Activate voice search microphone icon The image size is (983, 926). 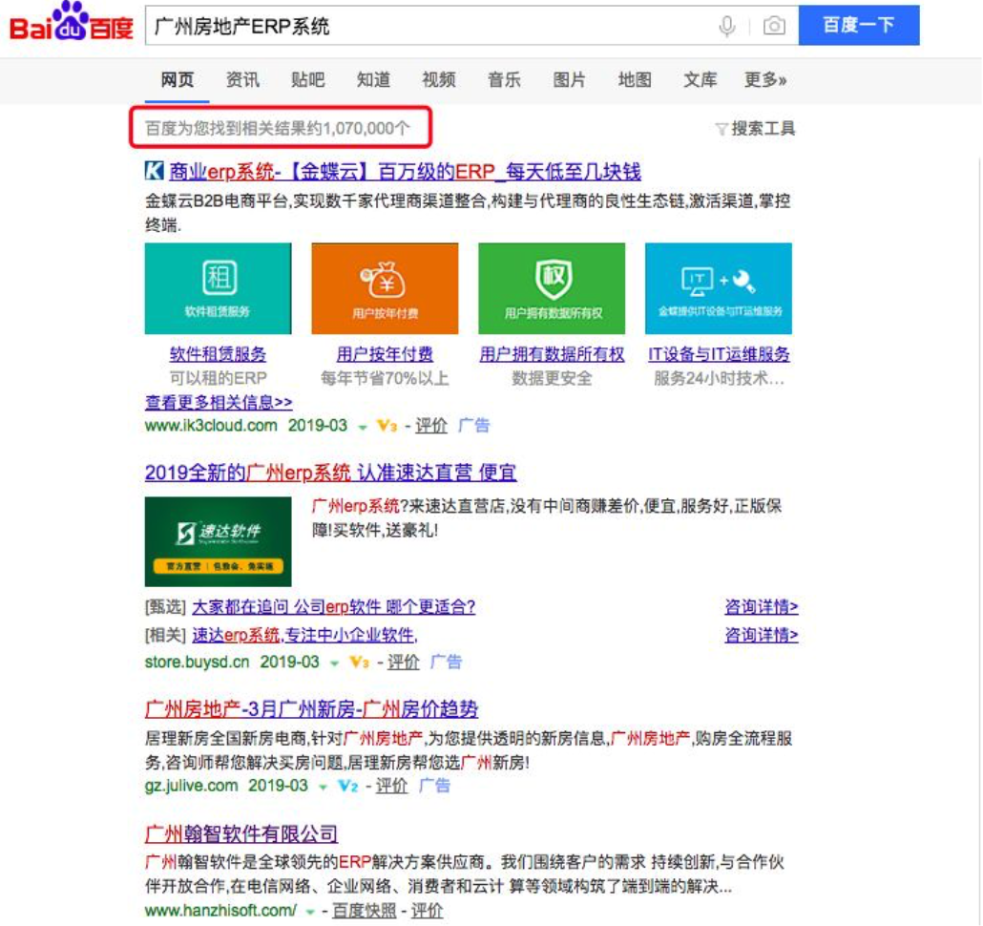[726, 27]
